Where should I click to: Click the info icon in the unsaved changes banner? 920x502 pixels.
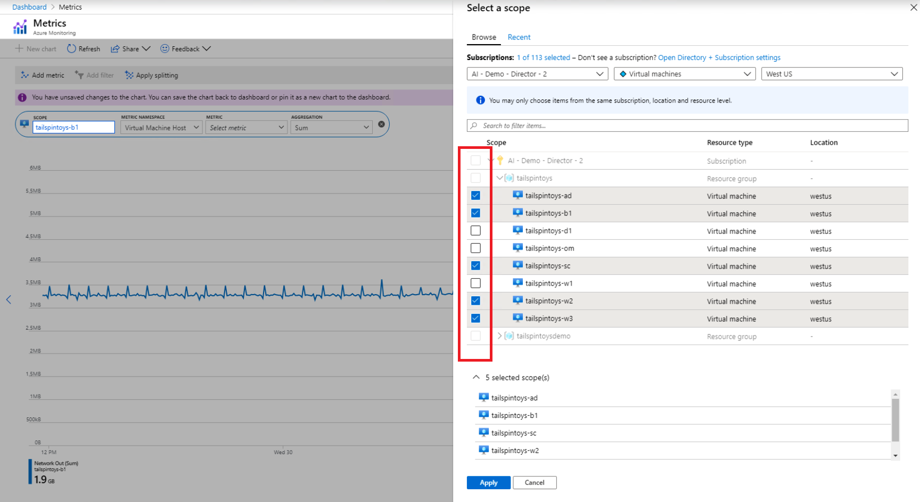[22, 97]
